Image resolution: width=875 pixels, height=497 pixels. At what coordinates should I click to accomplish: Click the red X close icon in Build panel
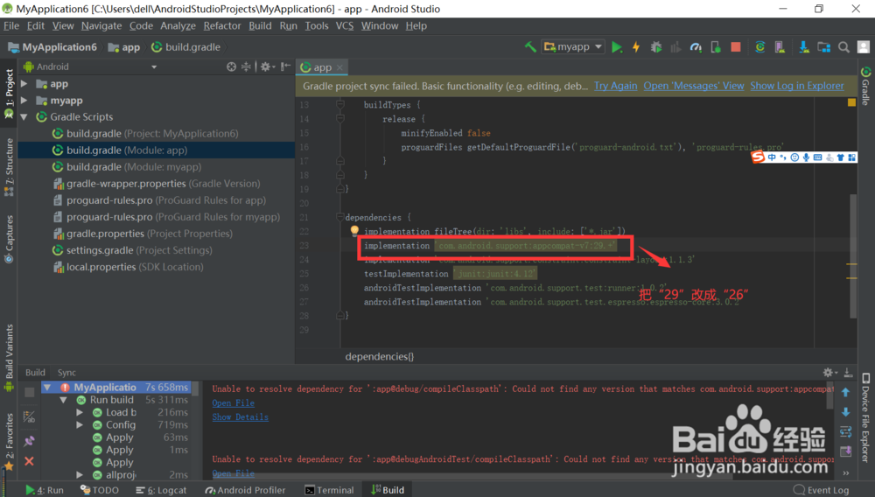(x=29, y=461)
